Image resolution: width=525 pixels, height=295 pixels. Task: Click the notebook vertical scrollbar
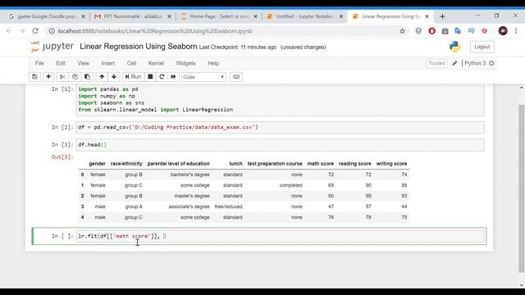coord(522,188)
